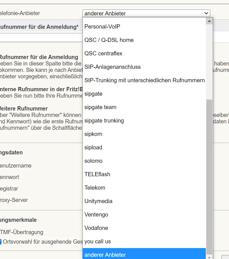Choose SIP-Anlagenanschluss option
This screenshot has height=259, width=229.
pos(144,67)
